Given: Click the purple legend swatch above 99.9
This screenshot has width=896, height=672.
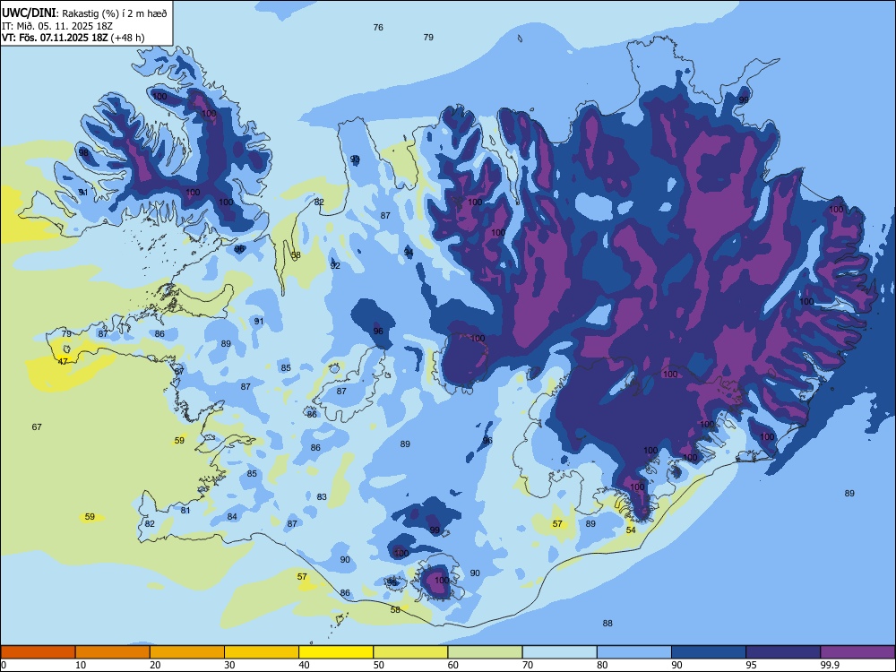Looking at the screenshot, I should [x=857, y=652].
